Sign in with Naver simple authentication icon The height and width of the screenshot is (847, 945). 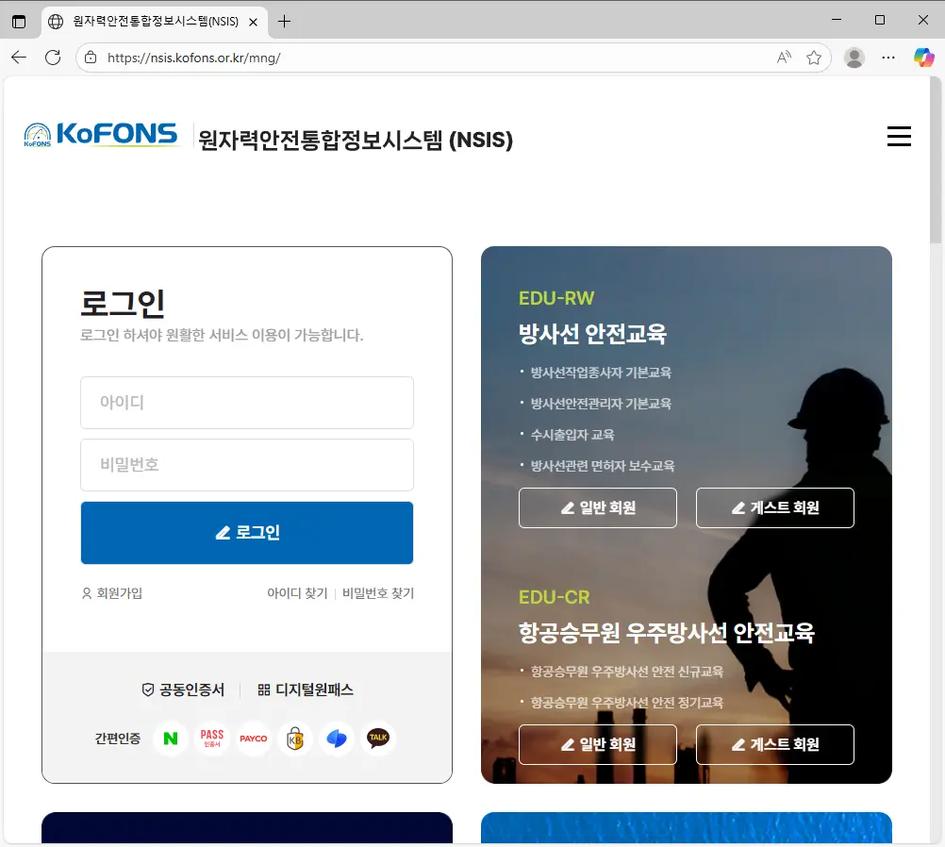click(x=171, y=739)
